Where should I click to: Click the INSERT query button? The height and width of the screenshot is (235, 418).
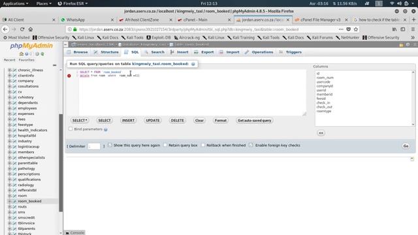128,120
